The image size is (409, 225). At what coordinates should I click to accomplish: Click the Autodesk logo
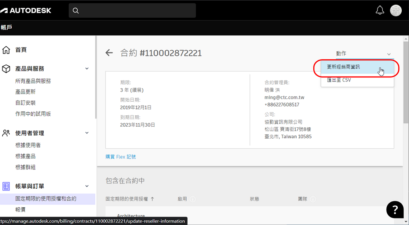26,10
